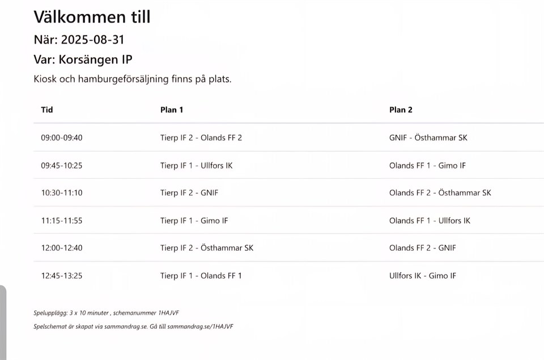Click the match Tierp IF 1 - Gimo IF
The width and height of the screenshot is (544, 360).
coord(194,221)
